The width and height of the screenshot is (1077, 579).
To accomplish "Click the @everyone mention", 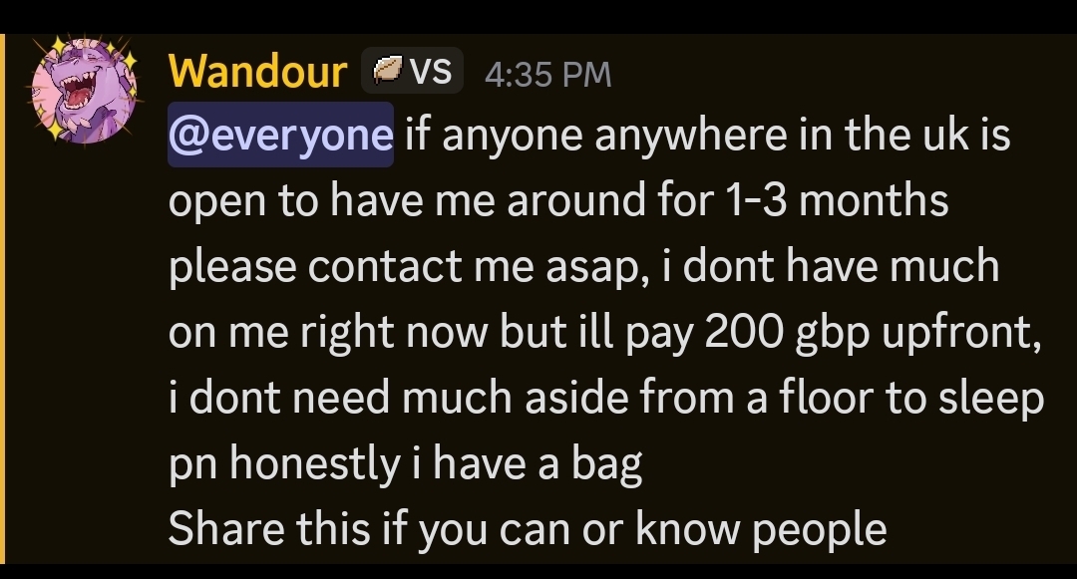I will pyautogui.click(x=280, y=135).
